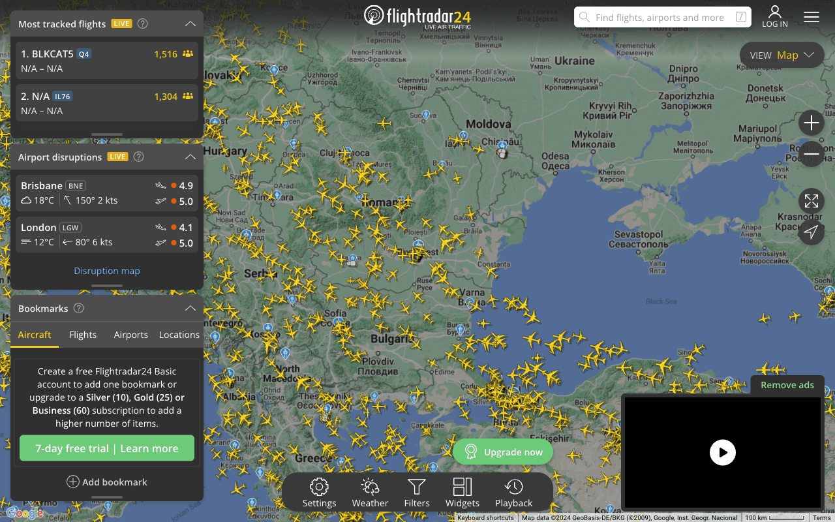Zoom out the map with minus button
The image size is (835, 522).
(811, 154)
